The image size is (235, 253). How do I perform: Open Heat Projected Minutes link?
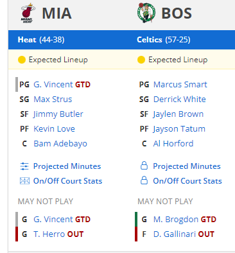coord(67,166)
